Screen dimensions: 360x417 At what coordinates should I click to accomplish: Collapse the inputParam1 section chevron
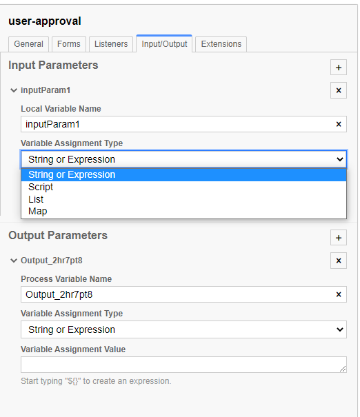(x=14, y=90)
